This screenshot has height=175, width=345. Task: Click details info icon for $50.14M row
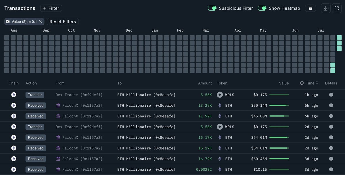click(331, 105)
